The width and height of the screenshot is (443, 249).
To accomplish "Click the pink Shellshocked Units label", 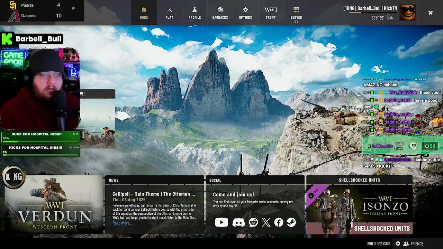I will point(382,229).
